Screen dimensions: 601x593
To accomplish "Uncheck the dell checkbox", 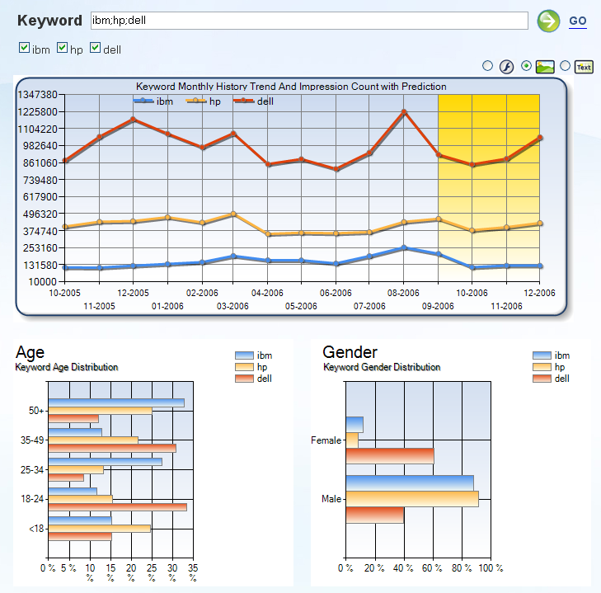I will coord(95,48).
